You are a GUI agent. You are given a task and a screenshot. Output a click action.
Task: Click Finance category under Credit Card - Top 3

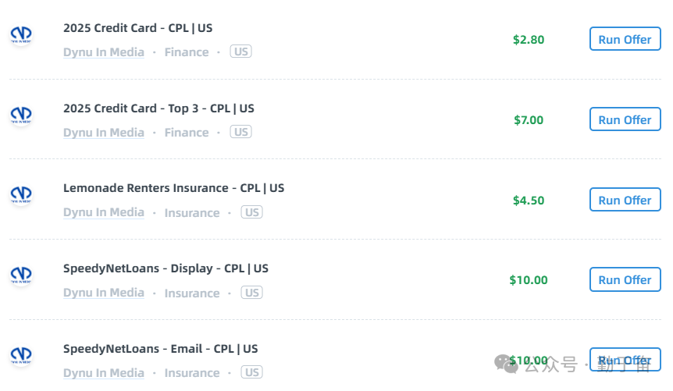click(x=187, y=133)
